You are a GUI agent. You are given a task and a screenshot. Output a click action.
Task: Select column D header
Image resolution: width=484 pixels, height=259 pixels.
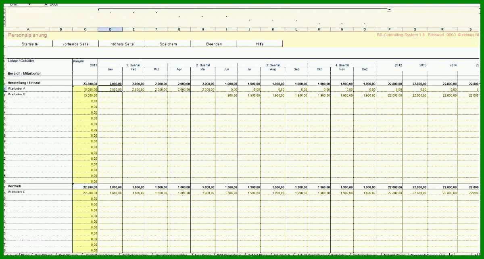click(110, 29)
